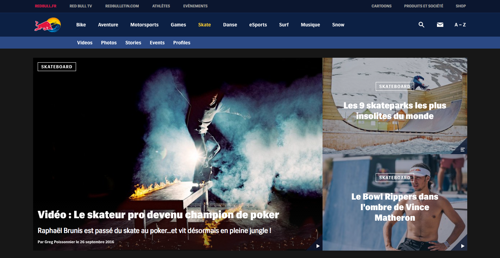Open EVÈNEMENTS in top bar

(195, 6)
